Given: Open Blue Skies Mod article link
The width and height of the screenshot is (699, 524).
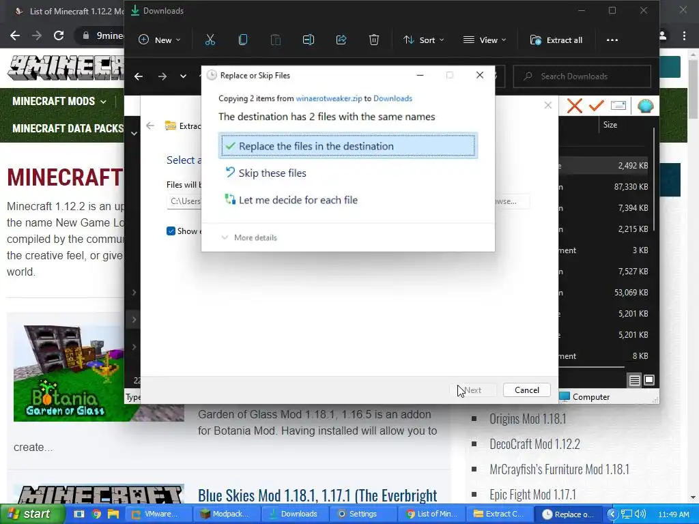Looking at the screenshot, I should (x=317, y=495).
